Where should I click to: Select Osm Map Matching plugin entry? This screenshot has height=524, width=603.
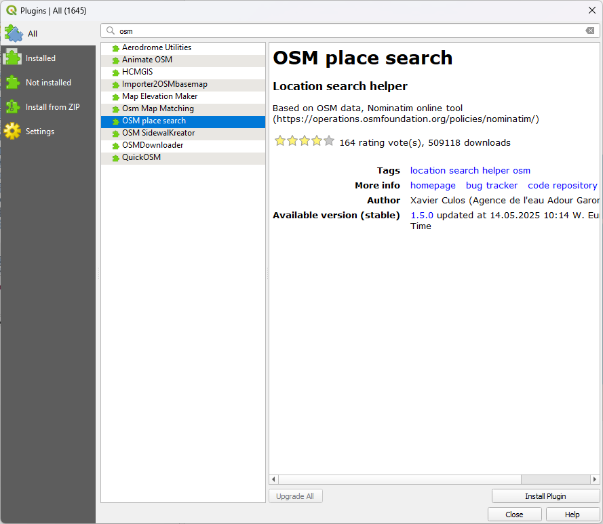click(157, 108)
